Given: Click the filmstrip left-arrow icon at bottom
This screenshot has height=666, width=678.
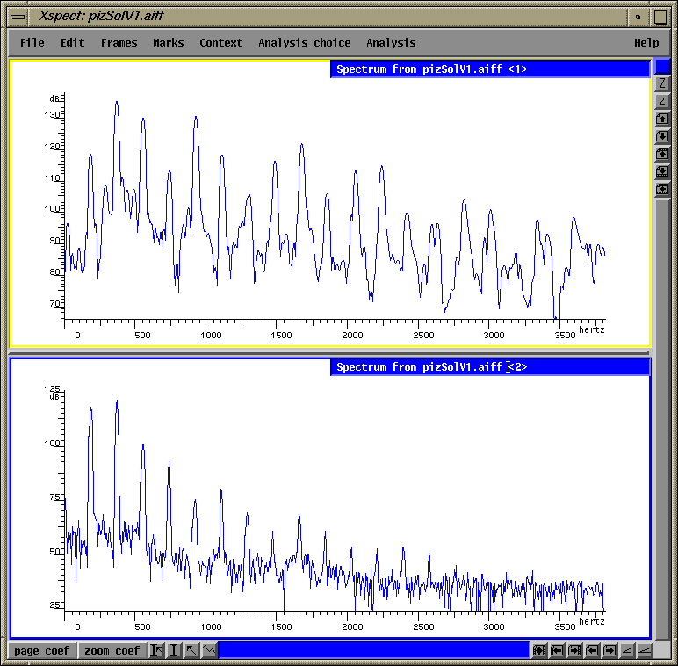Looking at the screenshot, I should [x=557, y=650].
